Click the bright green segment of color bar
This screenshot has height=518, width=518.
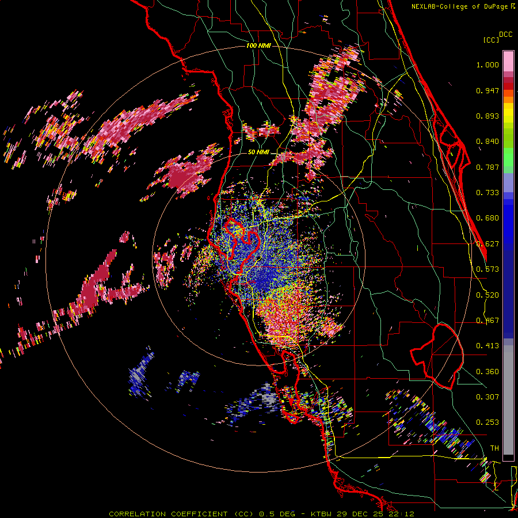click(x=508, y=157)
